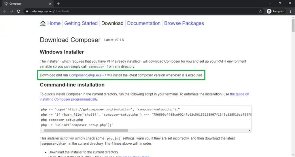
Task: Open the Incognito profile indicator
Action: point(275,11)
